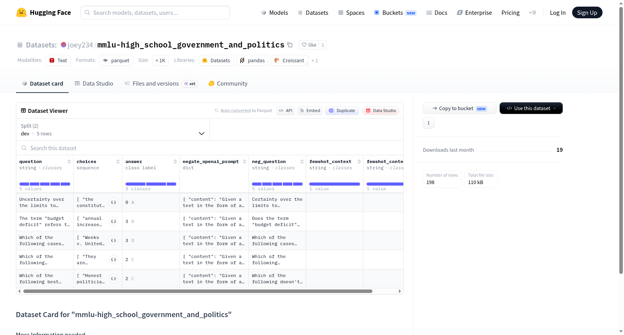Open the Docs page

[x=436, y=12]
